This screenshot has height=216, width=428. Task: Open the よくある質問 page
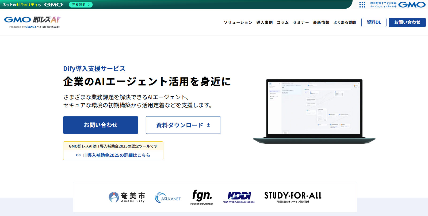coord(345,22)
